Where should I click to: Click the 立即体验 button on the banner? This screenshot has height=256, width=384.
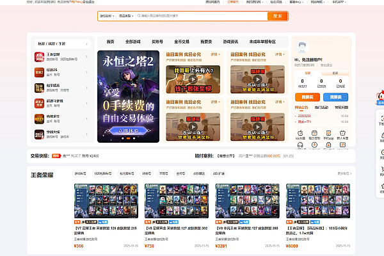tap(129, 131)
